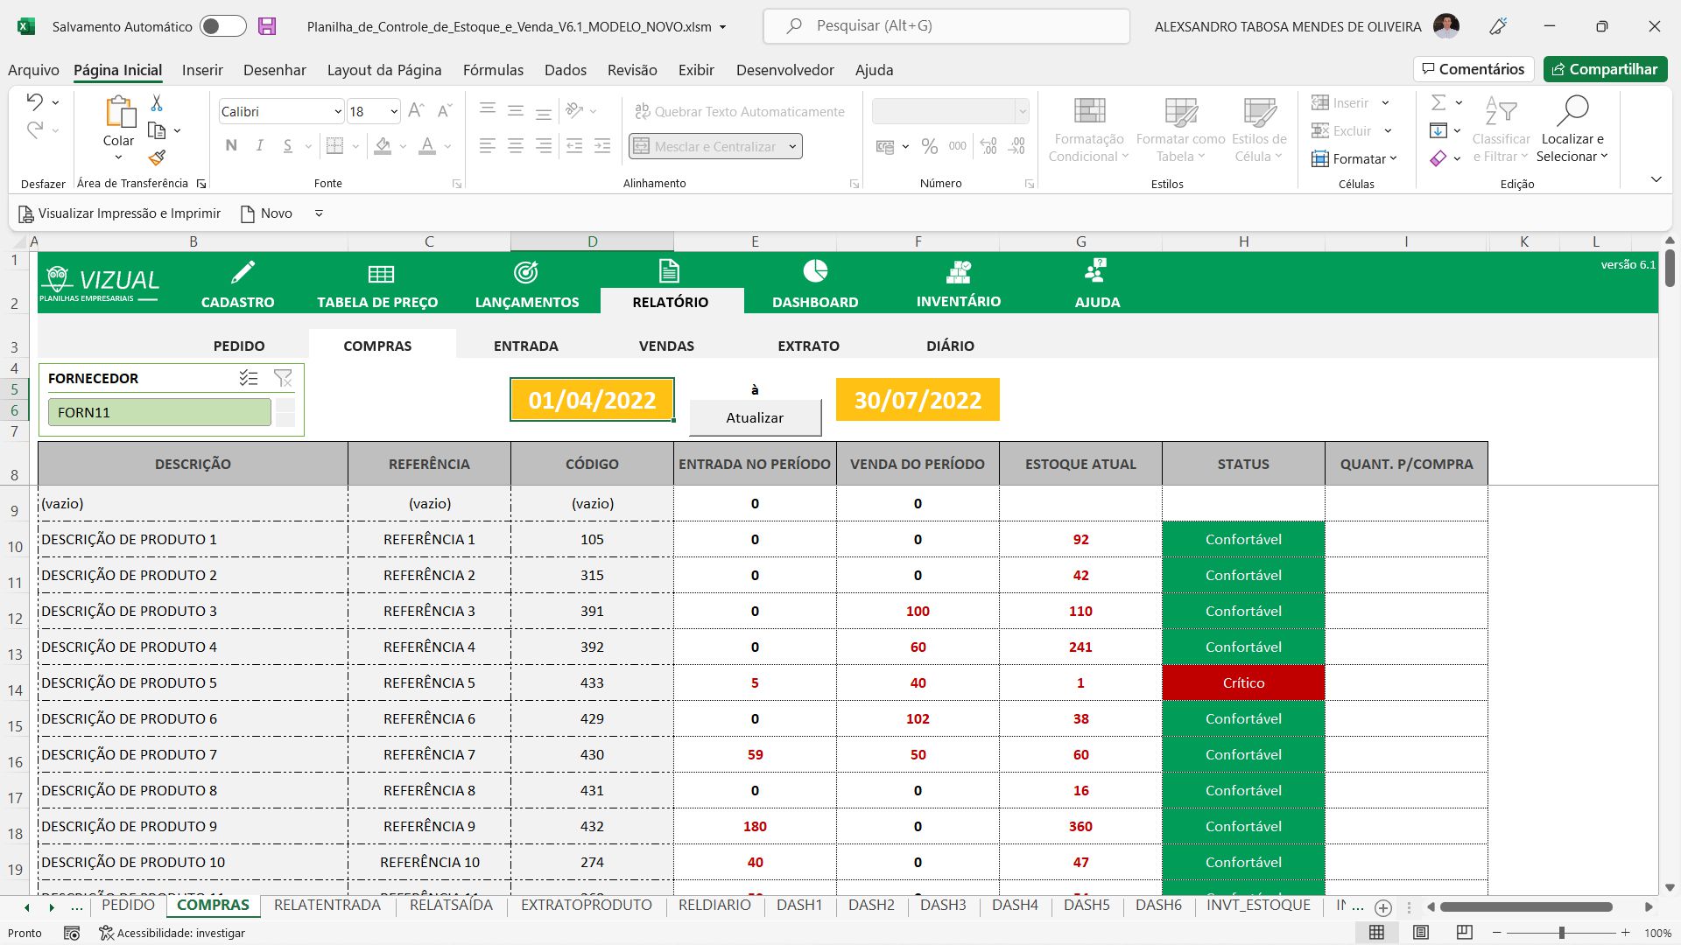This screenshot has height=945, width=1681.
Task: Enable Salvamento Automático
Action: pos(222,26)
